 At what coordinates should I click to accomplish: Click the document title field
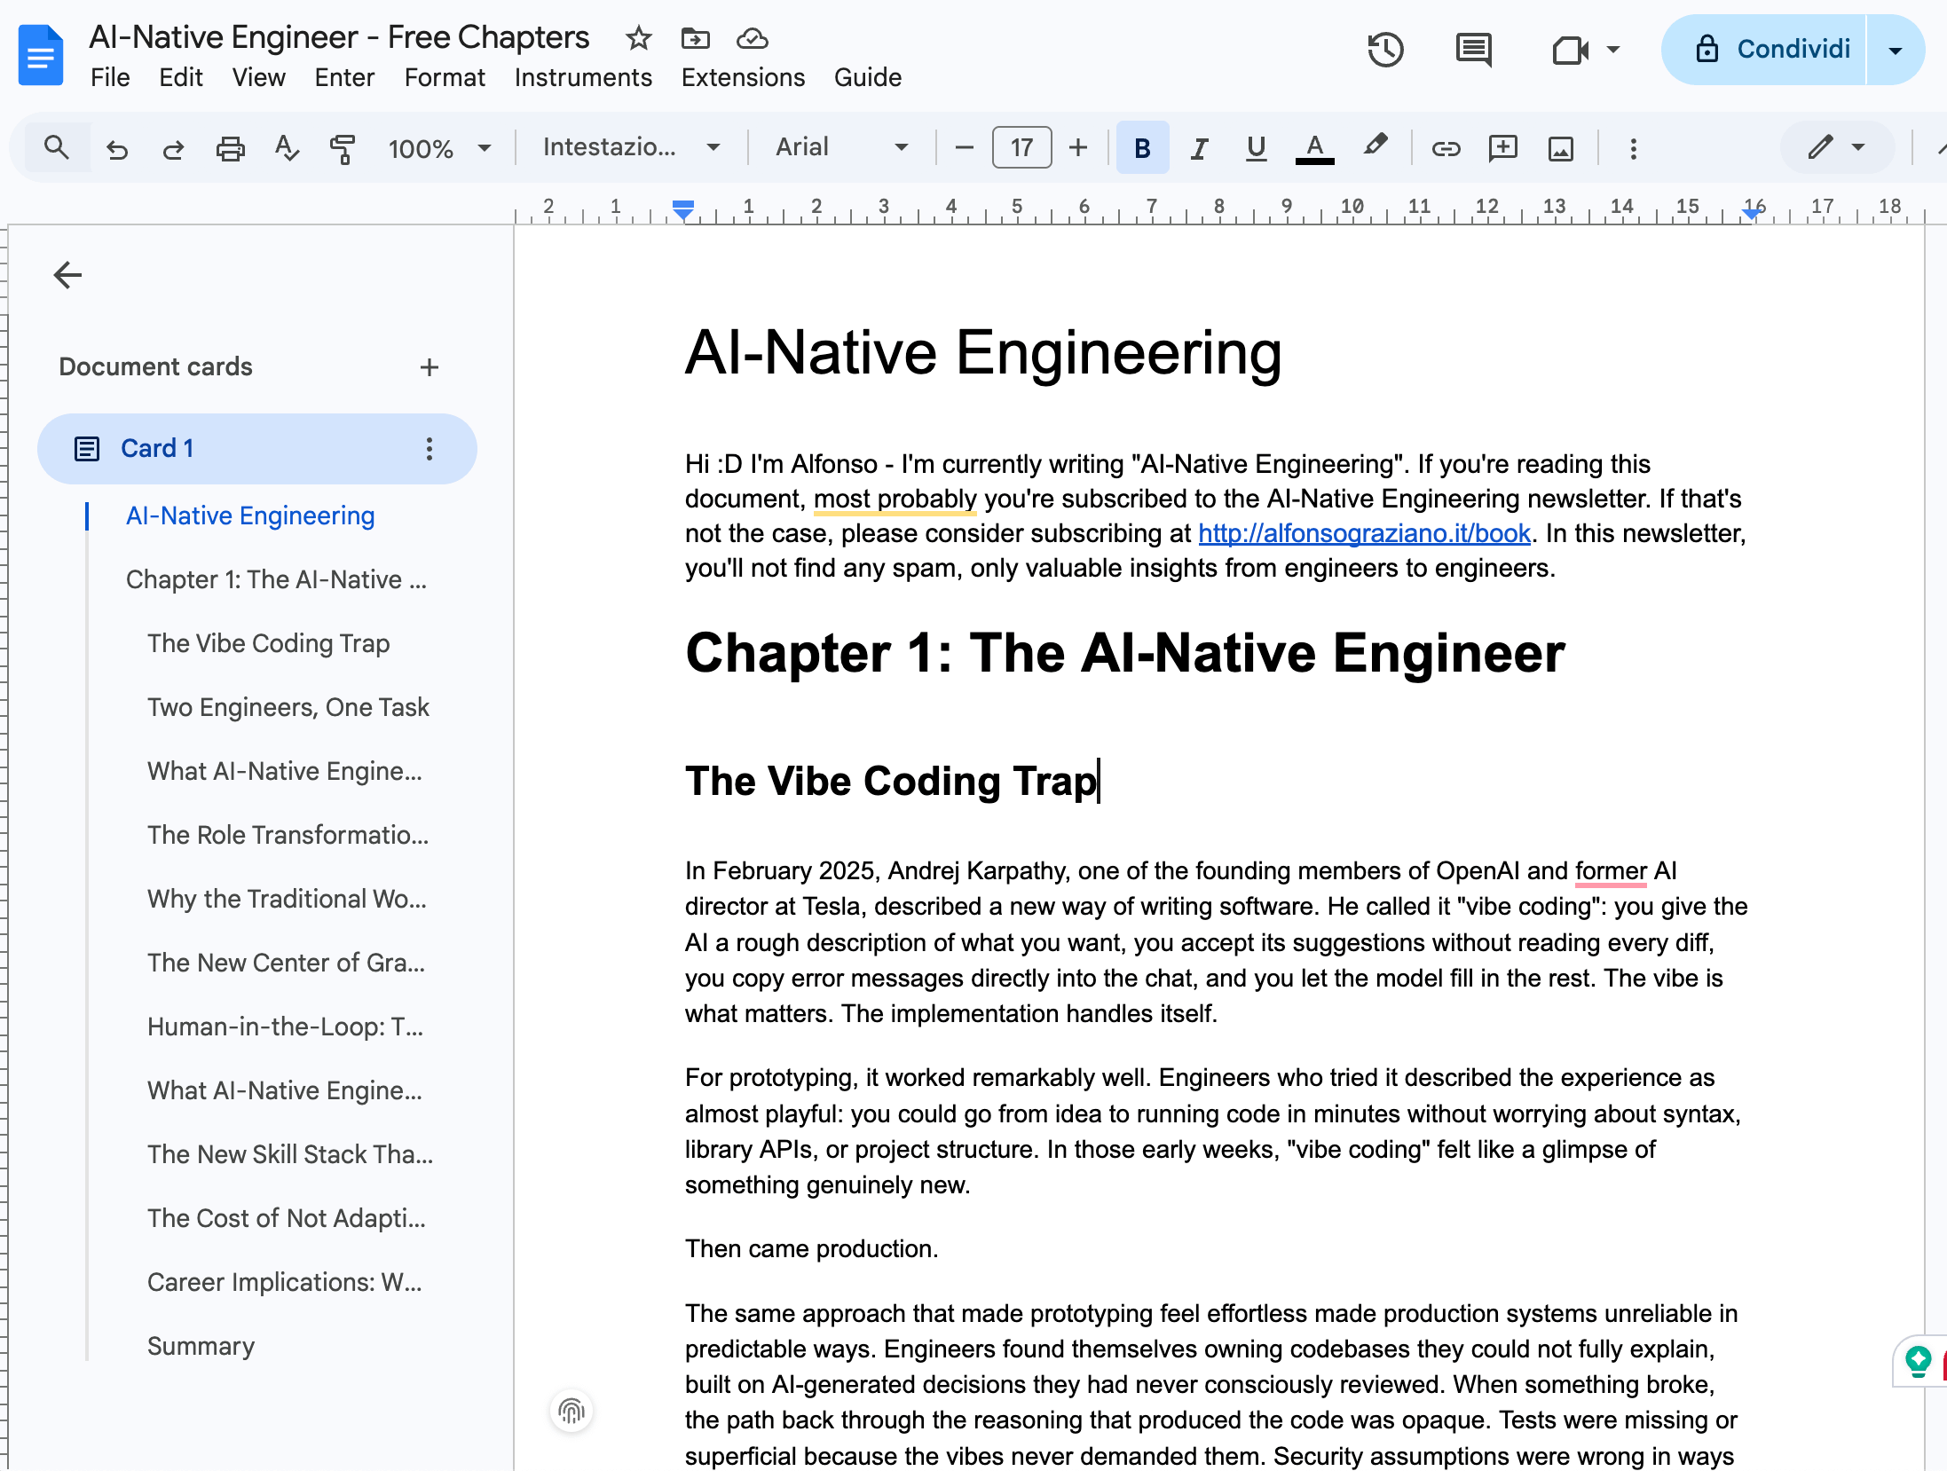click(x=339, y=37)
